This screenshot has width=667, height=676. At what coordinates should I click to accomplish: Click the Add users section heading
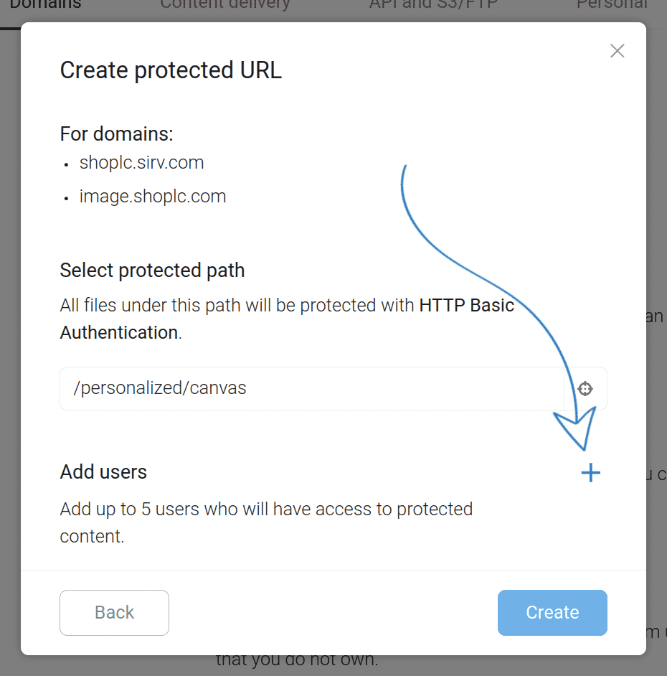click(x=103, y=471)
